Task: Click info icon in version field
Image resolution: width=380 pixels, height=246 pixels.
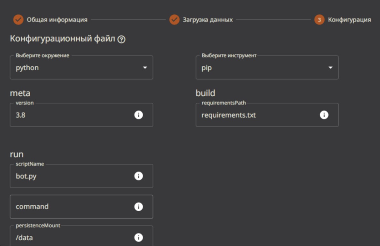Action: (x=139, y=115)
